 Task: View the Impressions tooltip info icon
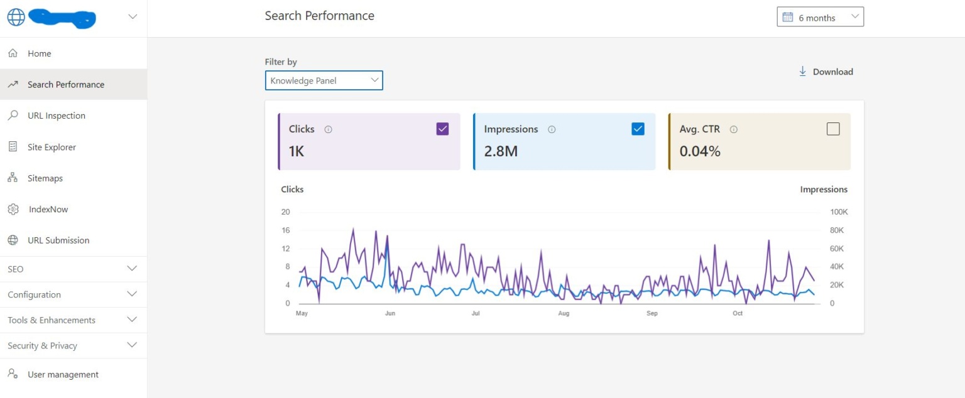point(552,129)
